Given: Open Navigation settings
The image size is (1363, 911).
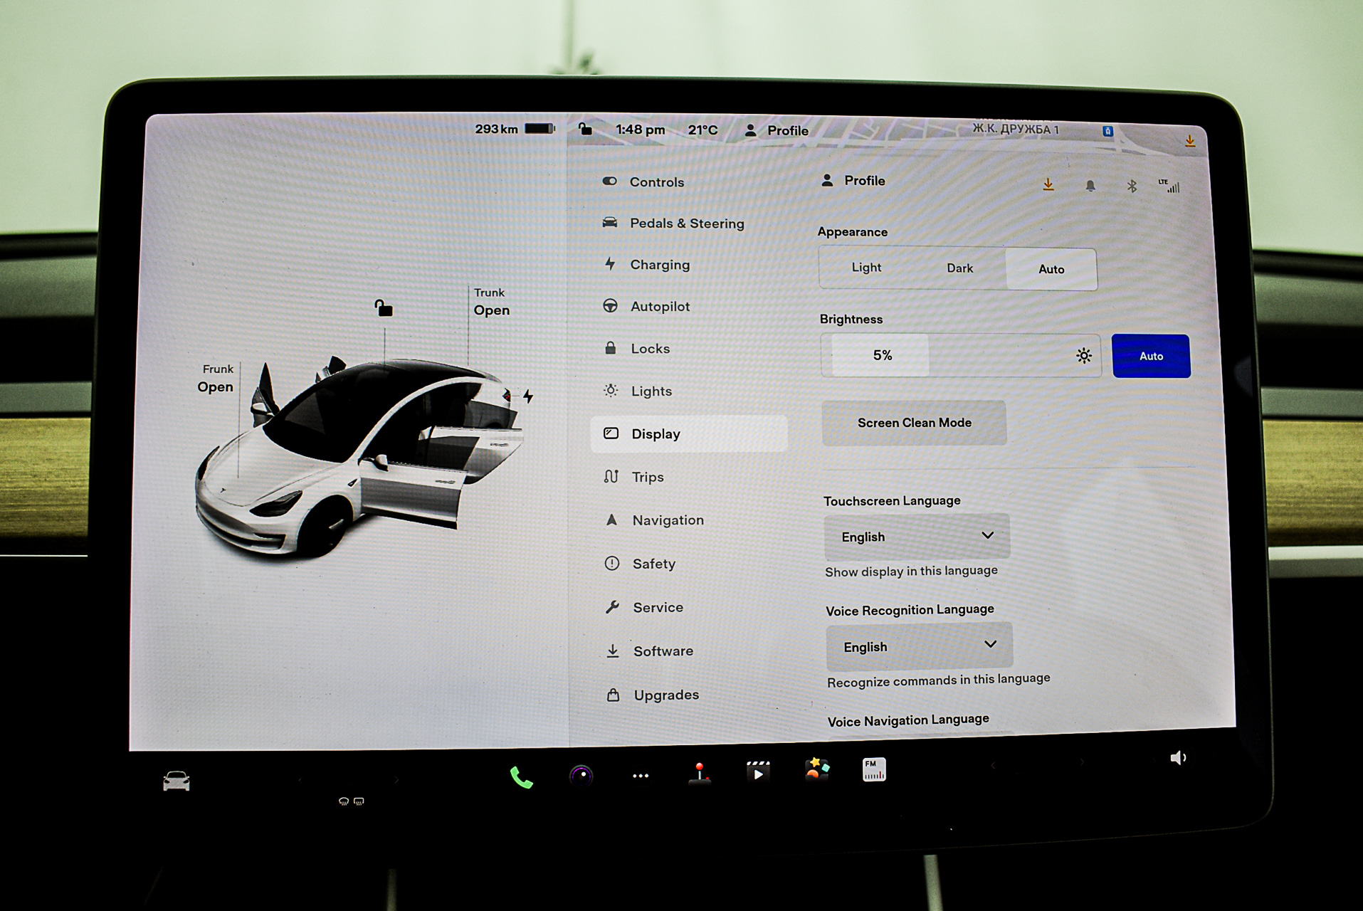Looking at the screenshot, I should 654,520.
